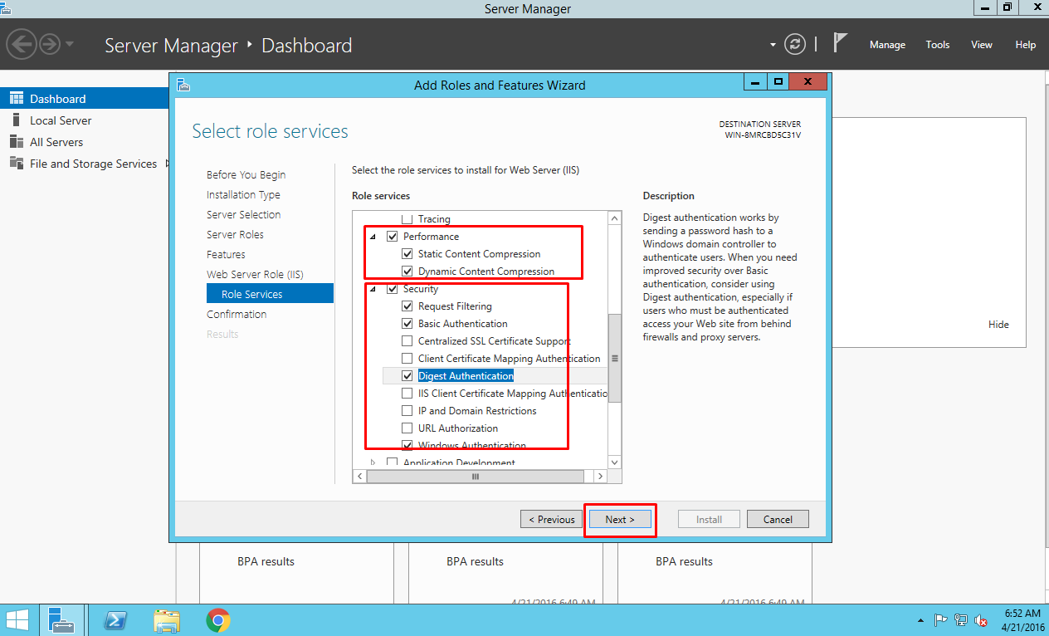Click the Next button
This screenshot has height=636, width=1049.
point(619,520)
